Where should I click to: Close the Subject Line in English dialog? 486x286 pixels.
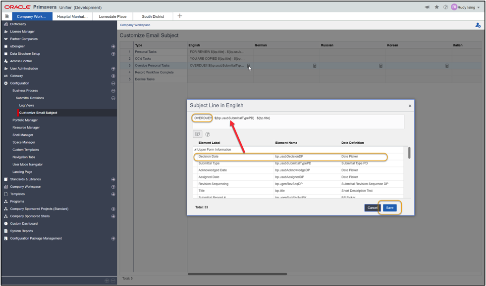click(410, 106)
